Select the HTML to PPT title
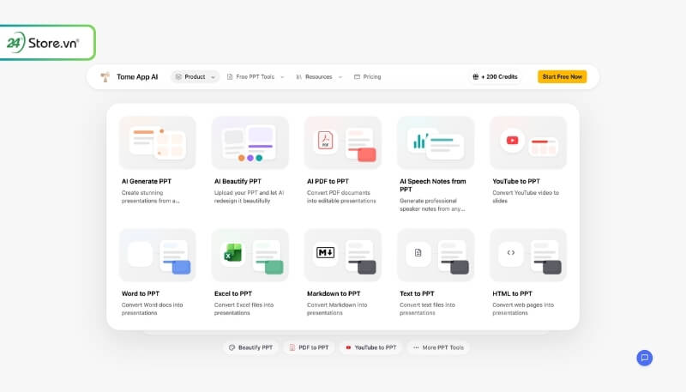686x392 pixels. click(x=512, y=293)
